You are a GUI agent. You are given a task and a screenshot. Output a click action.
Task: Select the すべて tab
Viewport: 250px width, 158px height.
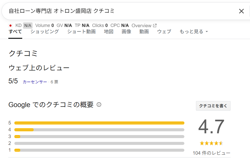pyautogui.click(x=15, y=31)
